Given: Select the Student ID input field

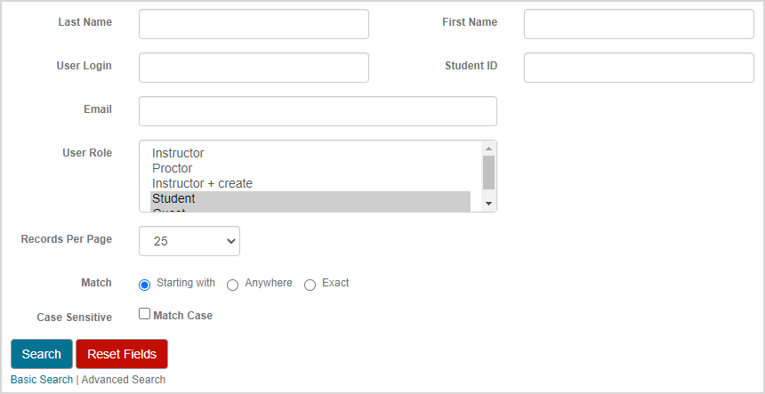Looking at the screenshot, I should [638, 68].
